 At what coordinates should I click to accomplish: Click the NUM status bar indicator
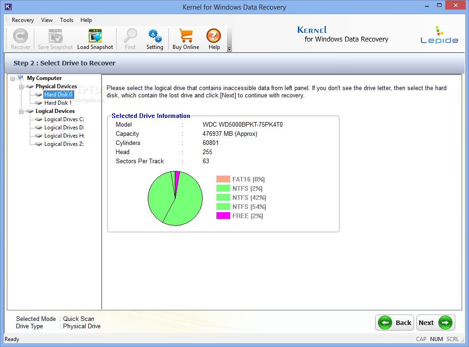(437, 339)
